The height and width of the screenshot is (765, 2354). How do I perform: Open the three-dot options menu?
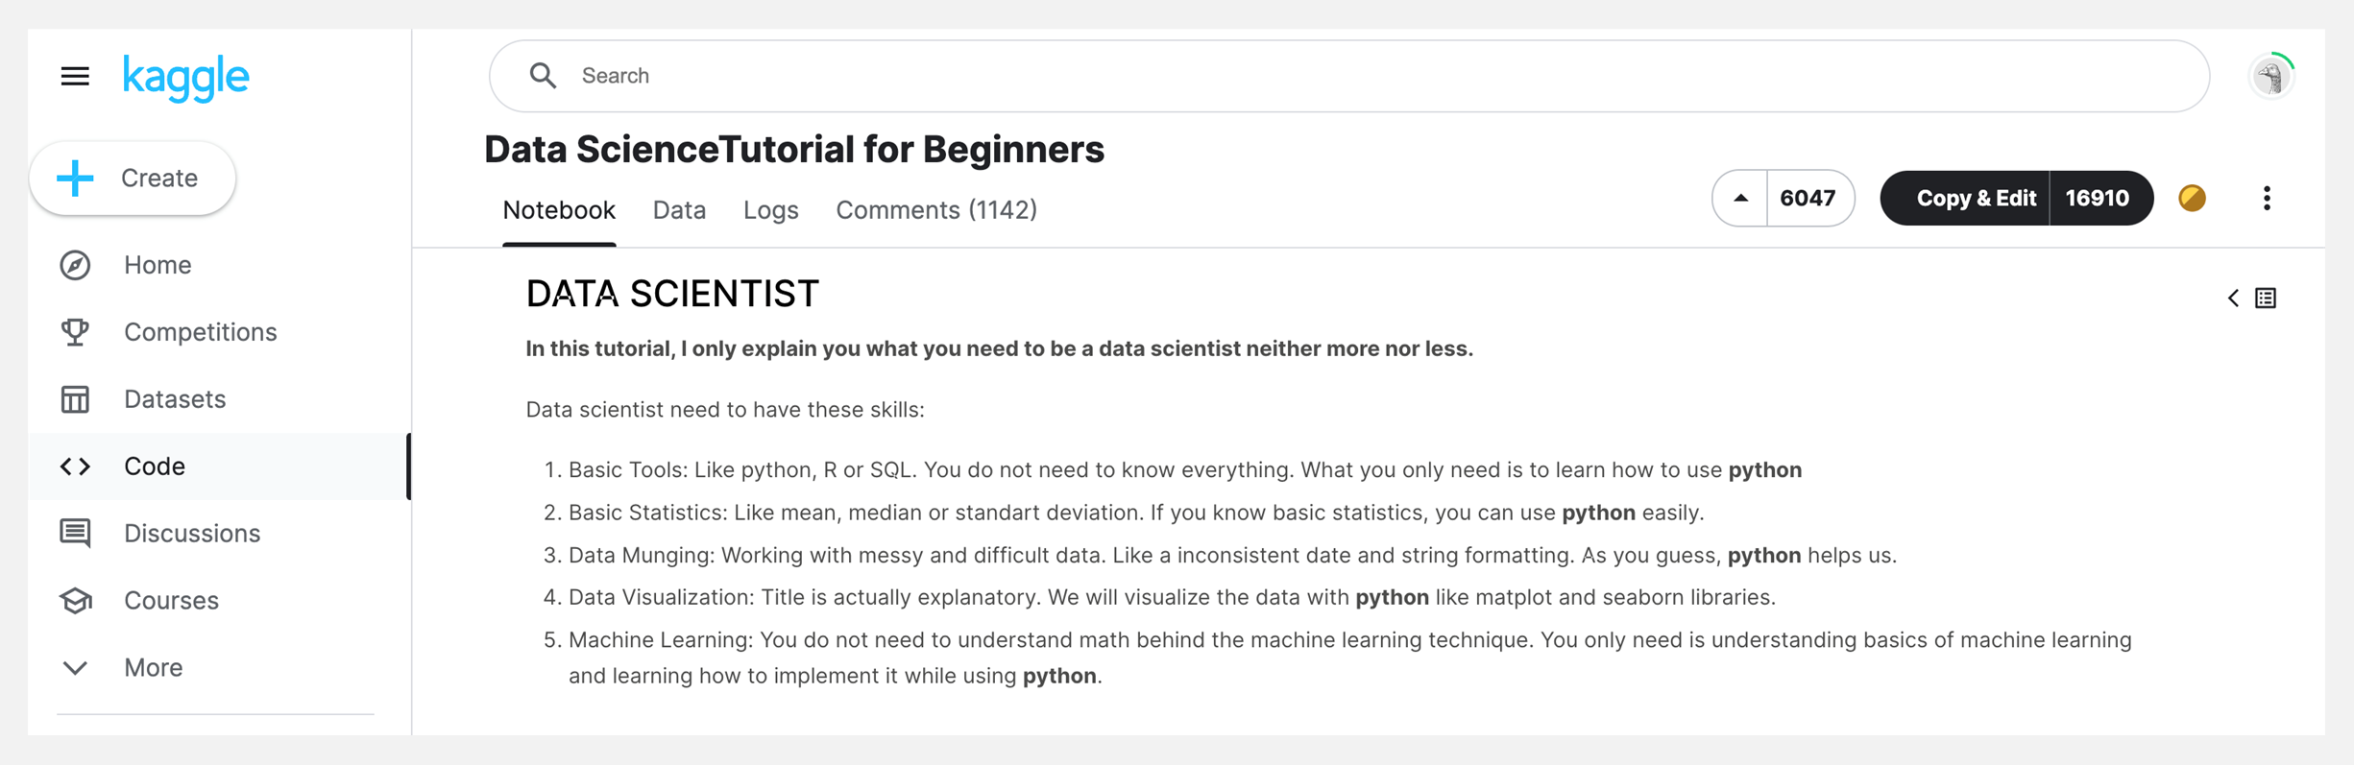coord(2267,199)
